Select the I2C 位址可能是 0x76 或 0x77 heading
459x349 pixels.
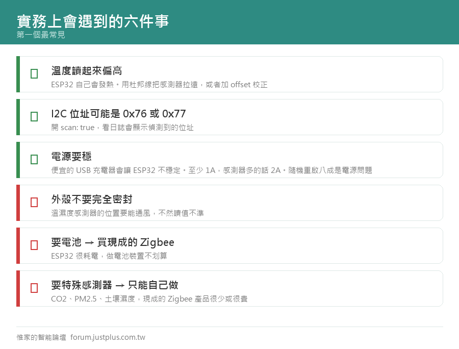[118, 114]
